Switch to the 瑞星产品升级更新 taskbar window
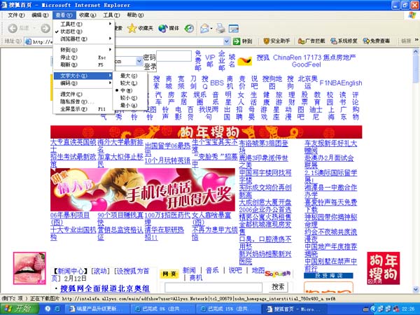Image resolution: width=420 pixels, height=315 pixels. tap(97, 309)
